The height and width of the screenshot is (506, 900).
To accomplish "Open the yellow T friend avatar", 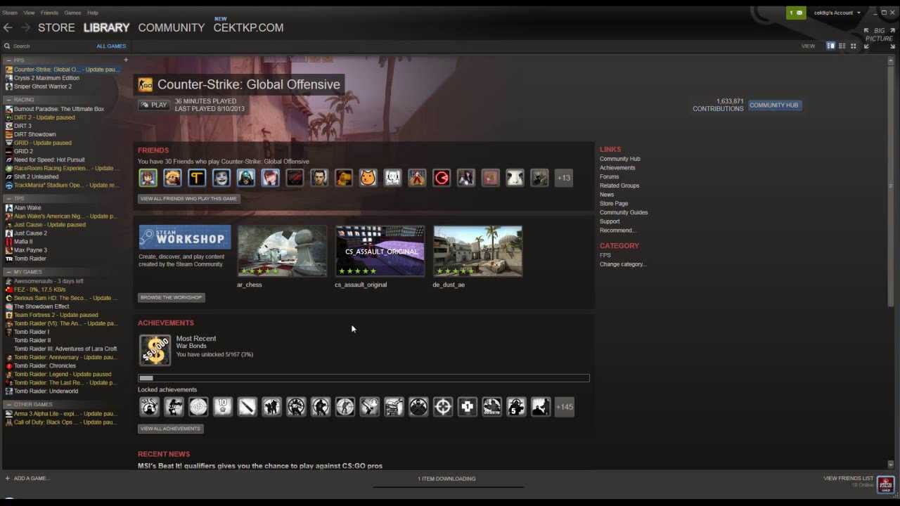I will coord(197,178).
